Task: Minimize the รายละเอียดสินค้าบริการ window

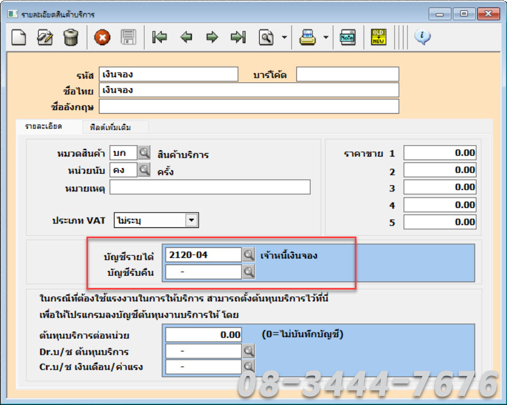Action: [x=439, y=14]
